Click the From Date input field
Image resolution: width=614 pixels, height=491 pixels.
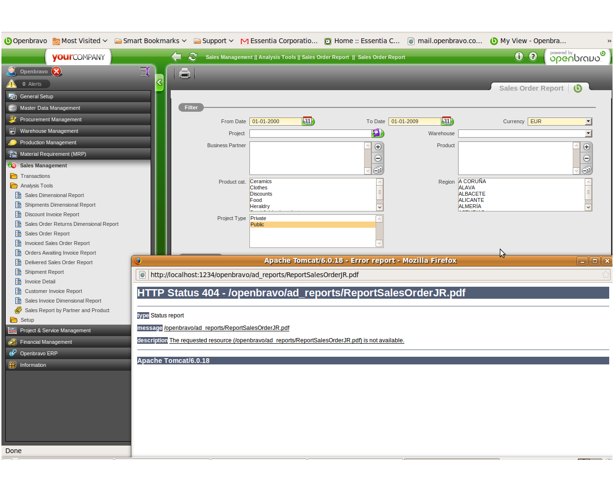(275, 121)
